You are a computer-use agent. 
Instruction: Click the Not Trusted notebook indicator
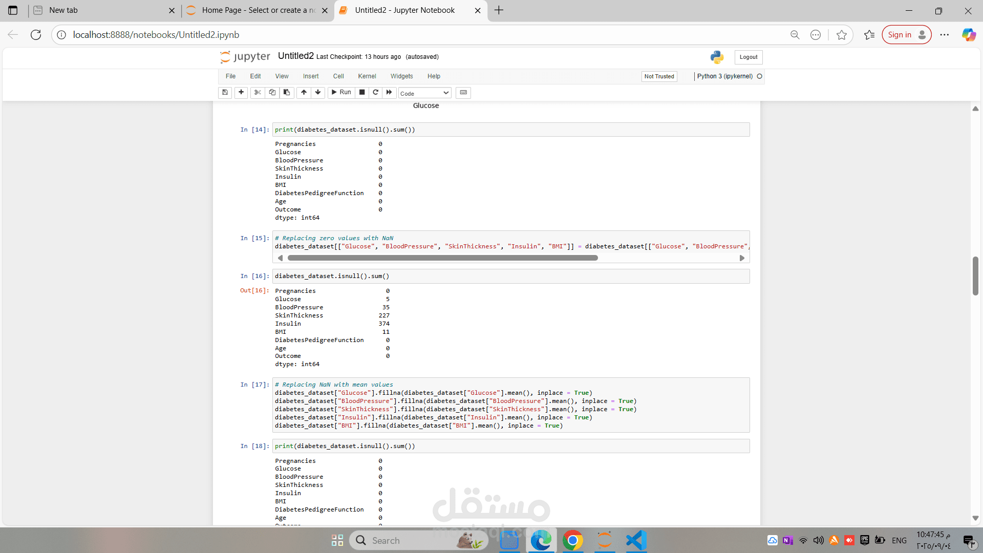(x=659, y=76)
